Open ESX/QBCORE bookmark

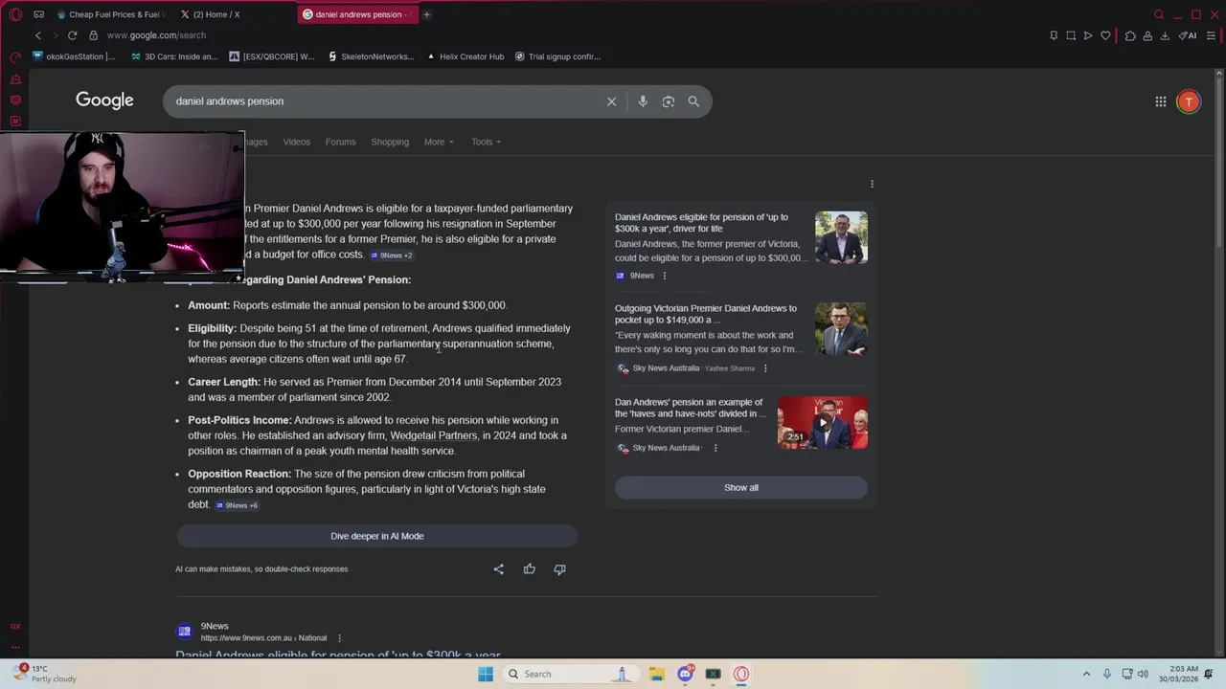272,56
